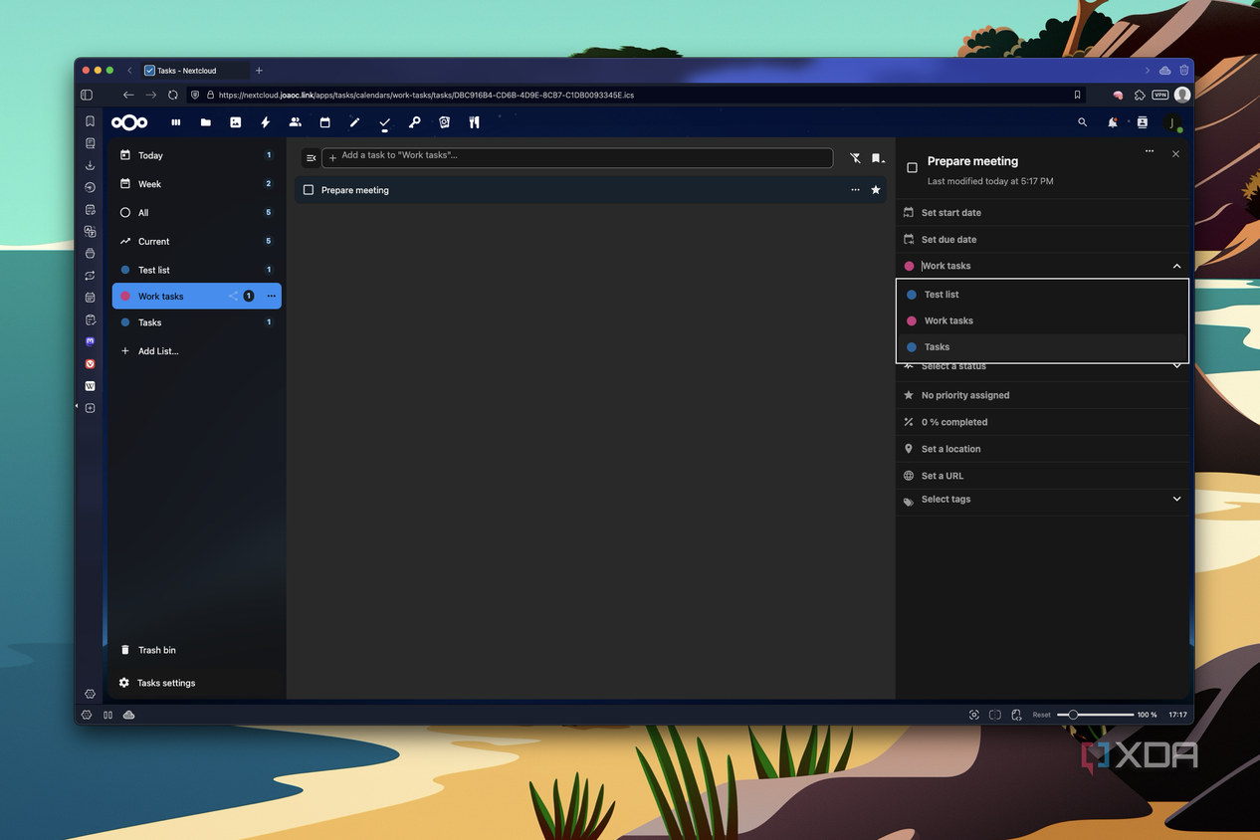Click the Nextcloud logo
This screenshot has width=1260, height=840.
click(x=129, y=122)
